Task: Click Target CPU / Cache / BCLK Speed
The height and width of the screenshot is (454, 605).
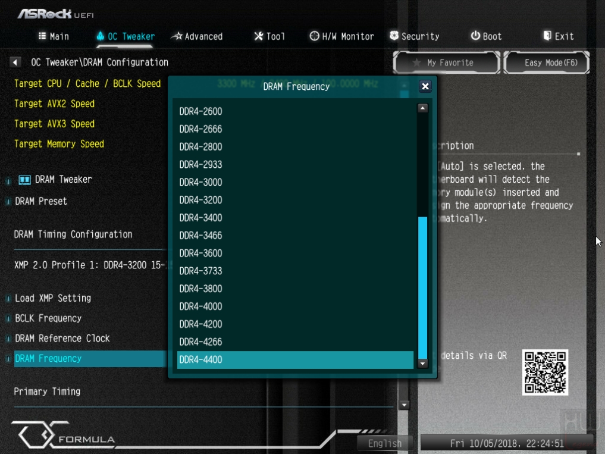Action: coord(87,84)
